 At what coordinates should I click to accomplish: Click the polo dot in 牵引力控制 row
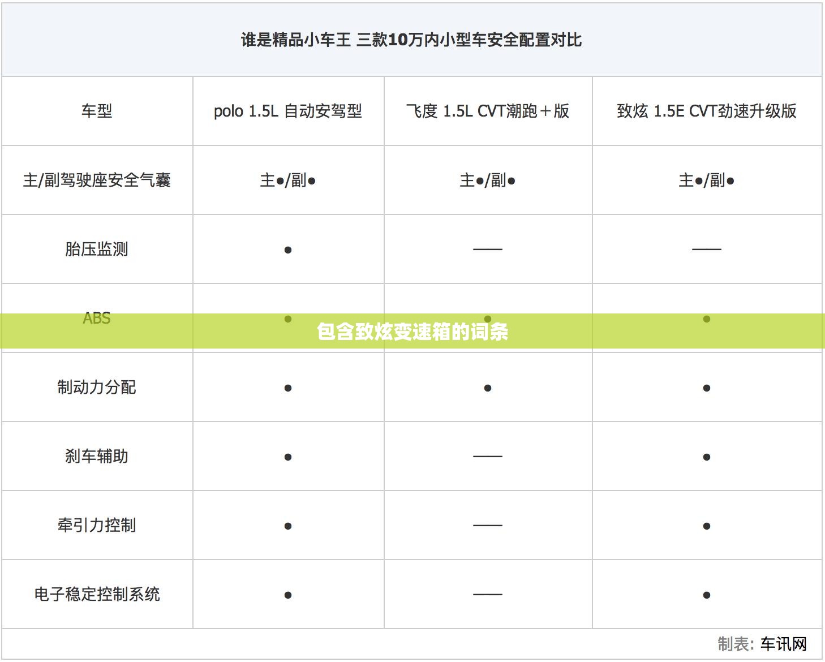(x=288, y=526)
